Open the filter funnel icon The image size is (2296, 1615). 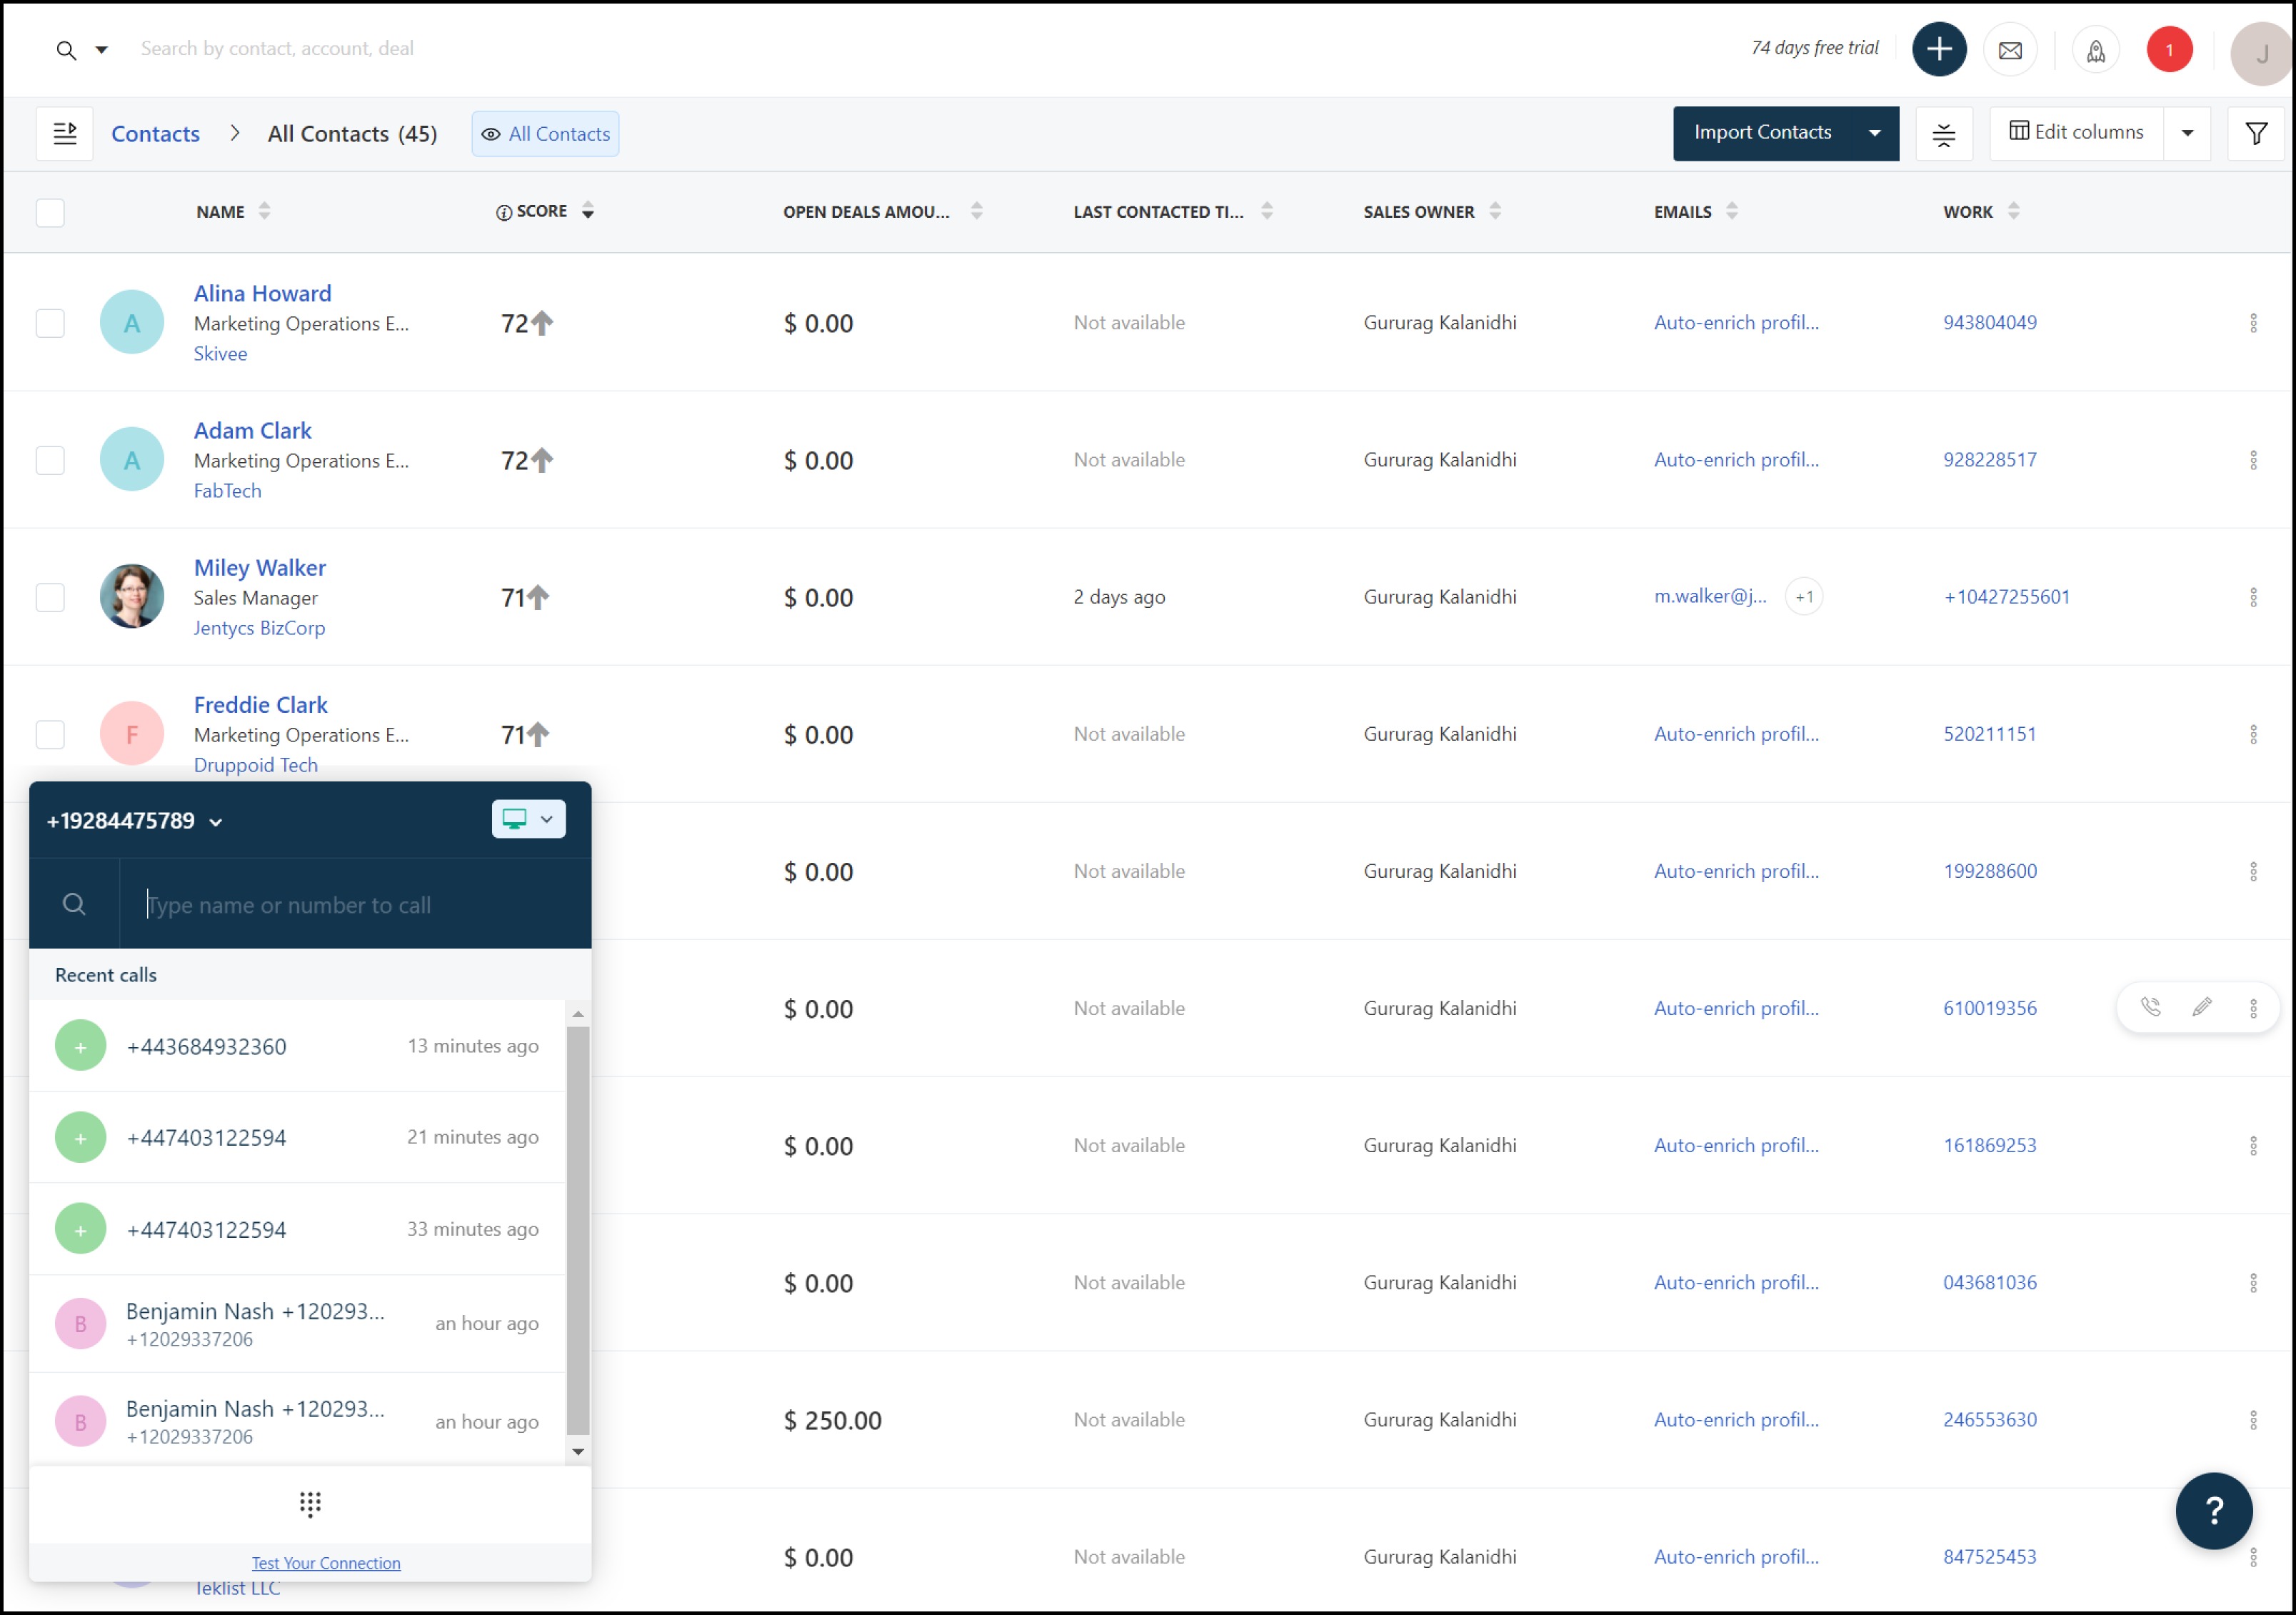click(2255, 133)
